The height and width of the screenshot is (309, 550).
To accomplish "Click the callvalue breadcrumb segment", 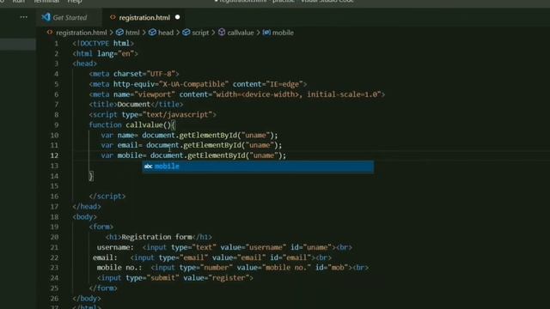I will [x=241, y=33].
